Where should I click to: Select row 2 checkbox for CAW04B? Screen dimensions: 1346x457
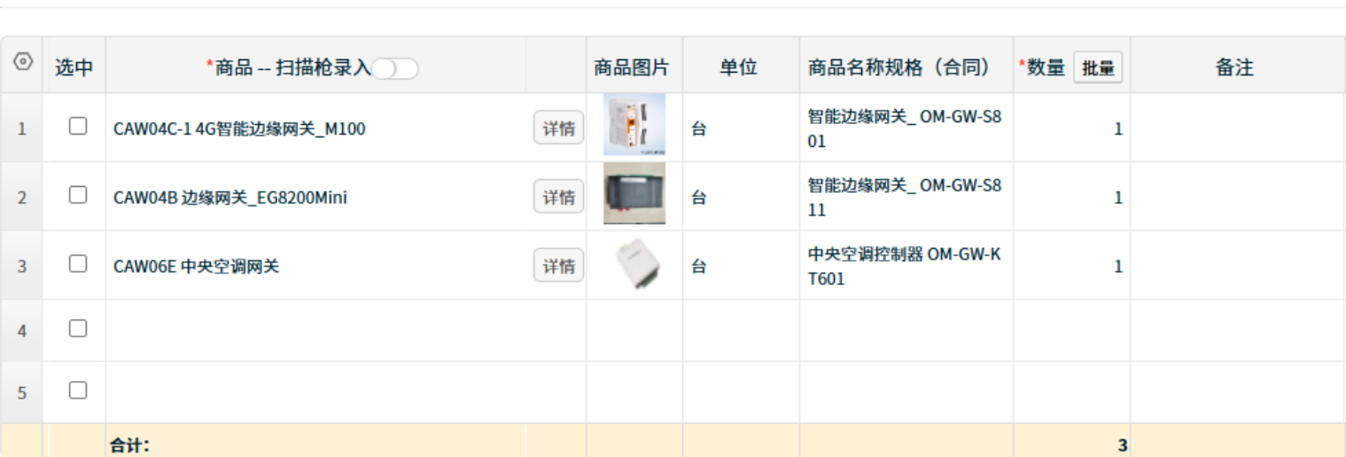[78, 195]
